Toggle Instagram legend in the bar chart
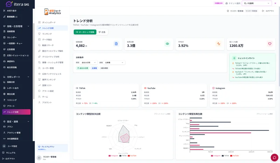280x163 pixels. pyautogui.click(x=216, y=156)
